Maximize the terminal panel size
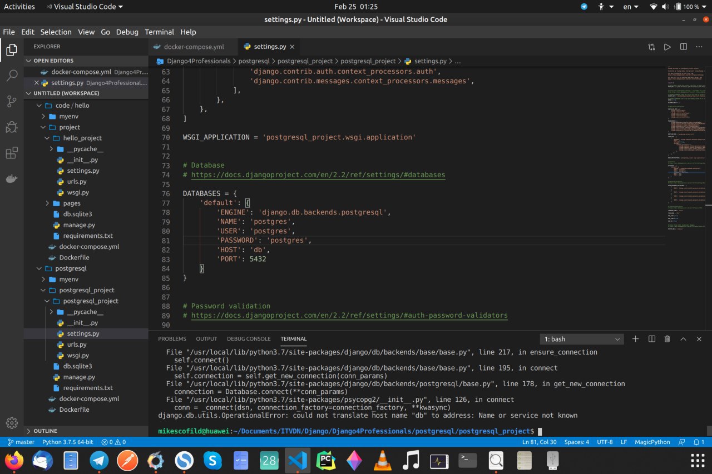The image size is (712, 474). (x=684, y=339)
